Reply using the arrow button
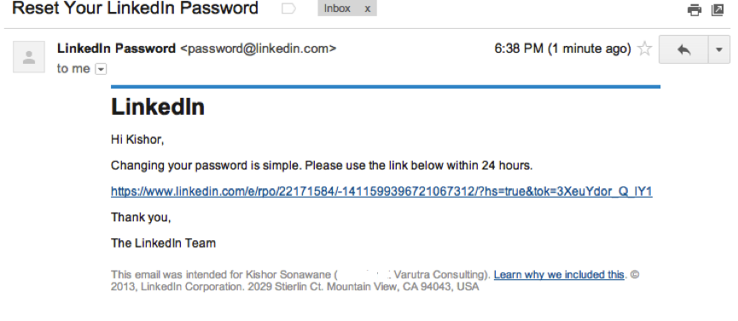The image size is (738, 321). 683,49
